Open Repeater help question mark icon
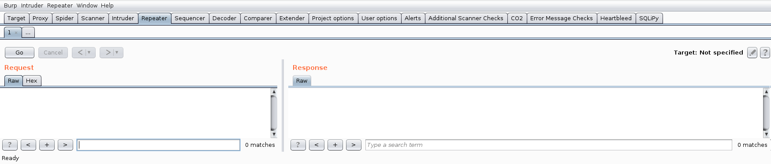This screenshot has height=164, width=771. pyautogui.click(x=765, y=53)
